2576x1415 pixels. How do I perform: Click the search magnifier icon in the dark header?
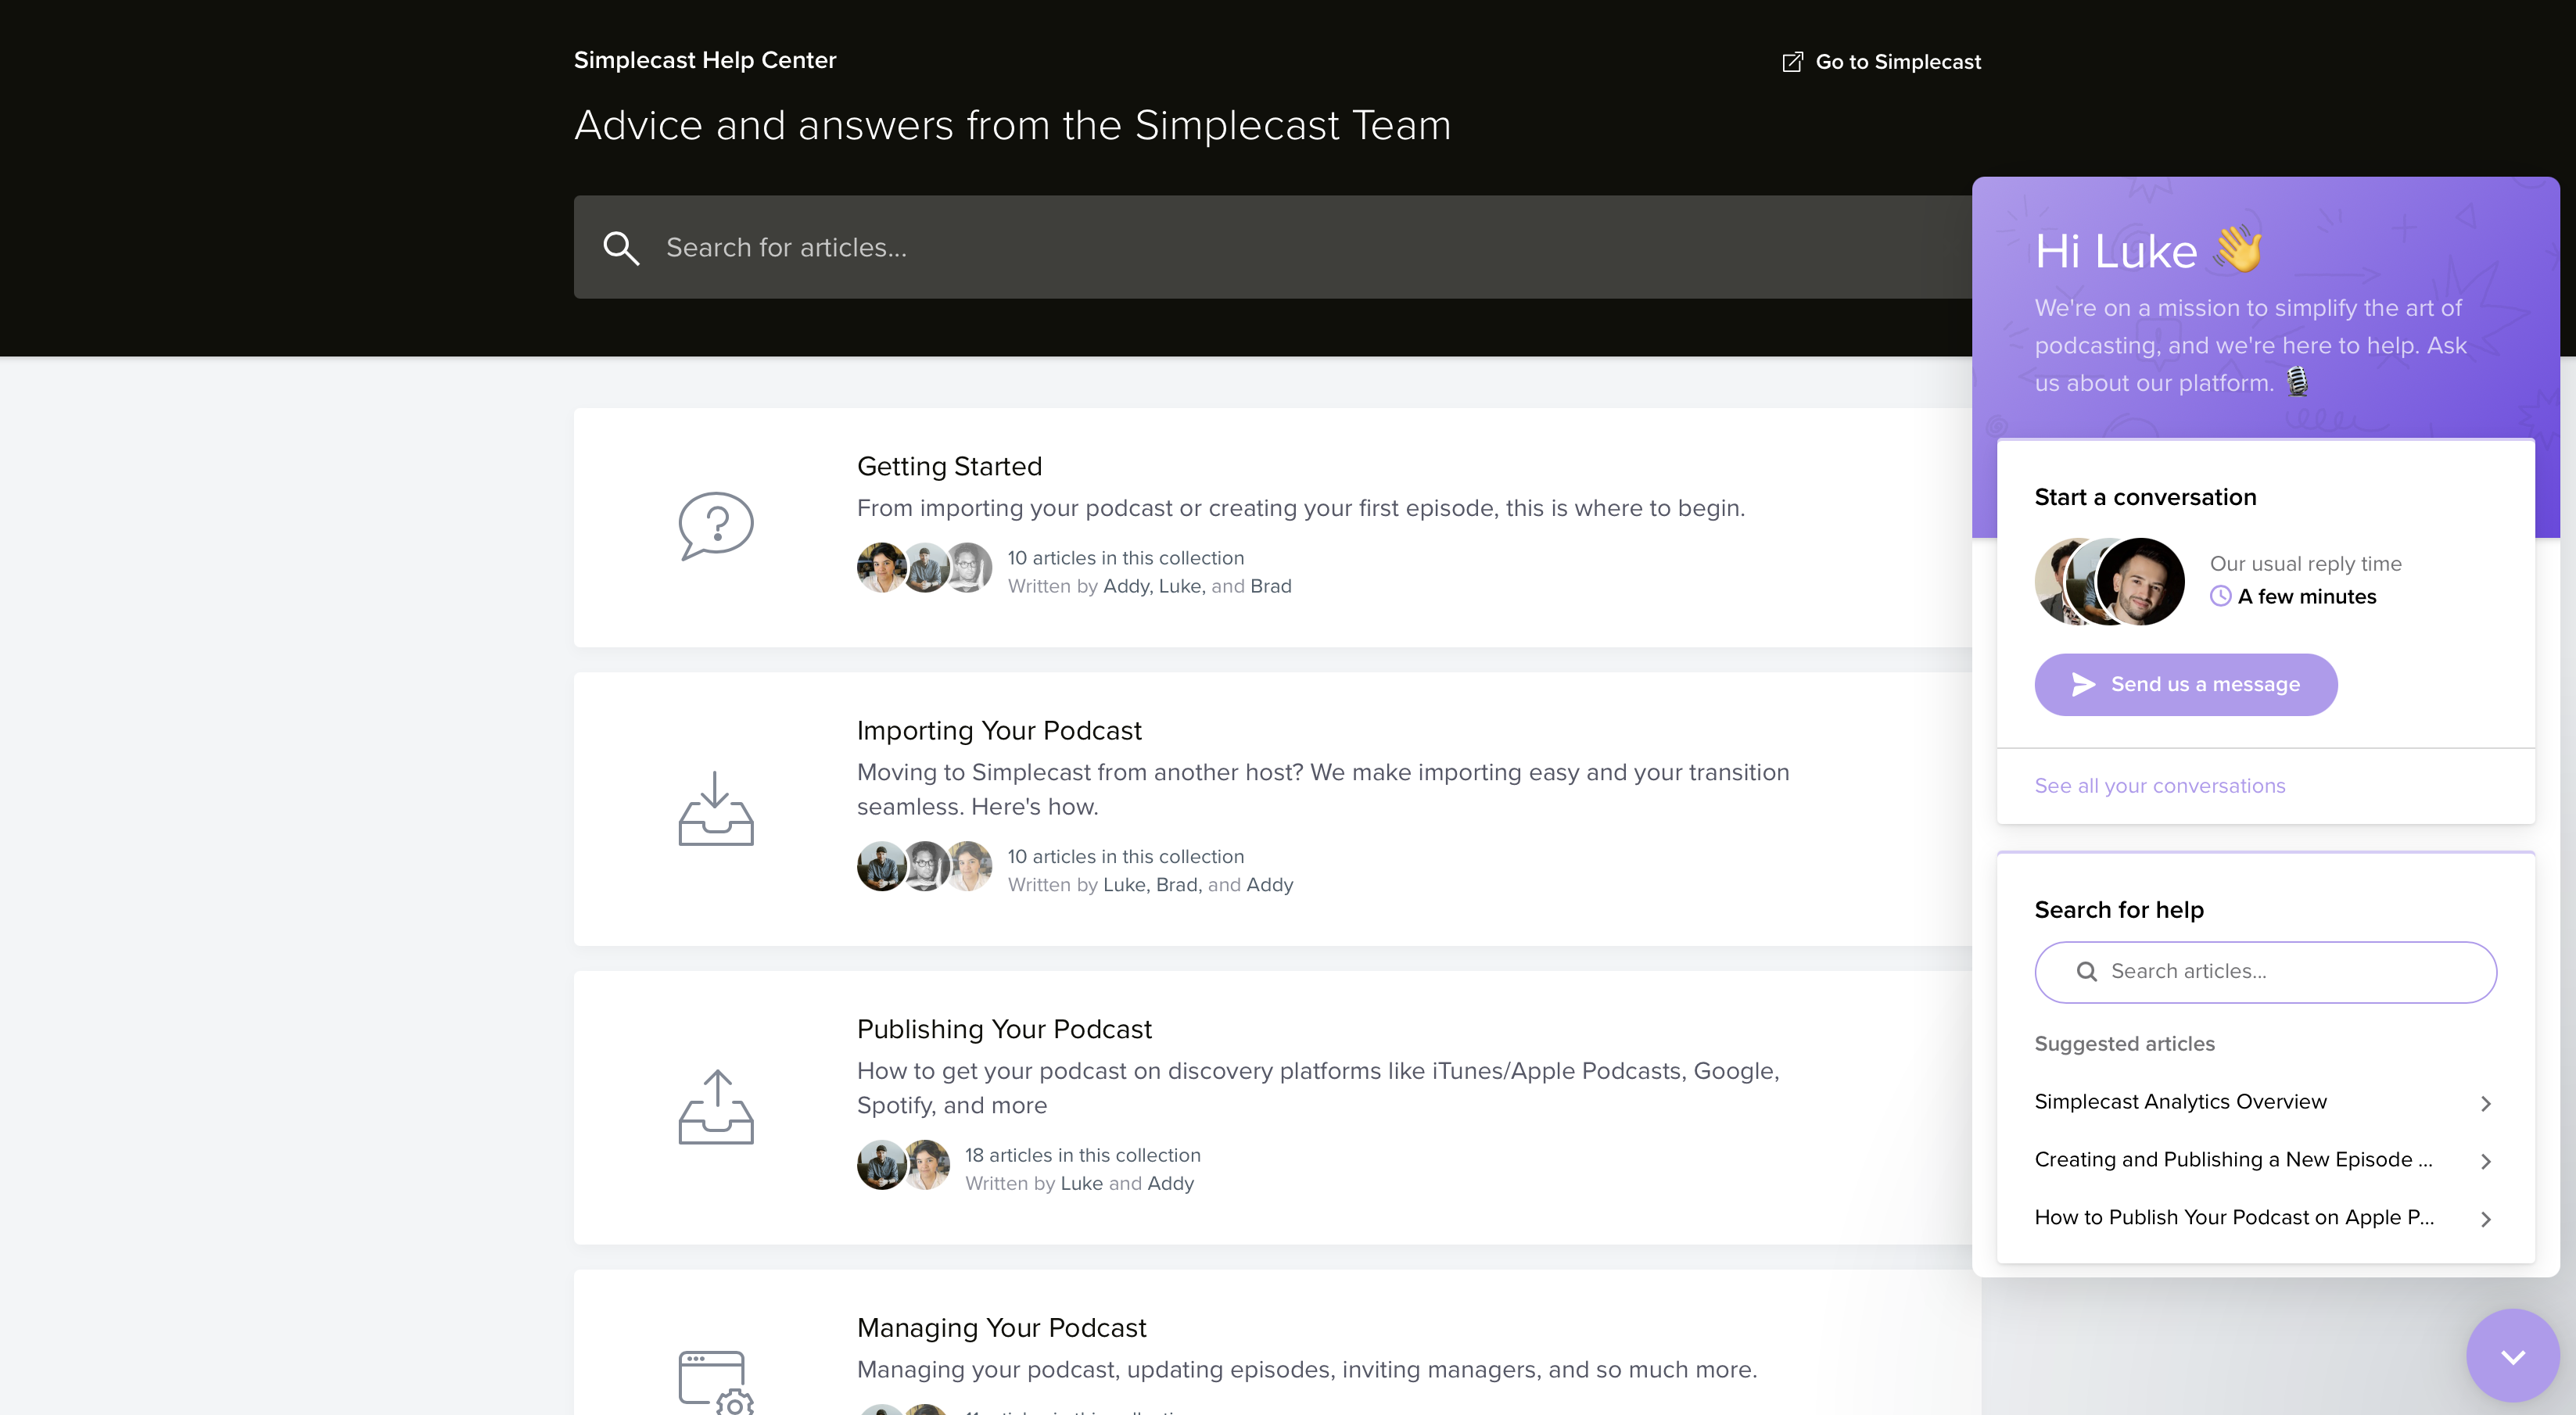point(621,247)
